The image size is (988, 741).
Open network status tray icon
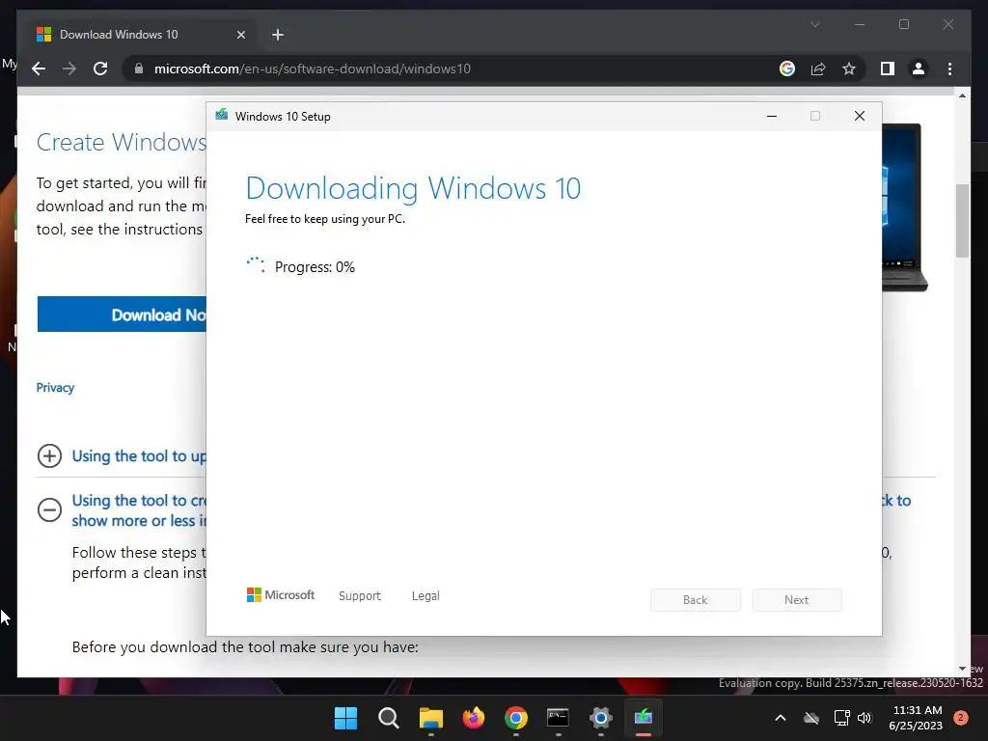coord(841,718)
